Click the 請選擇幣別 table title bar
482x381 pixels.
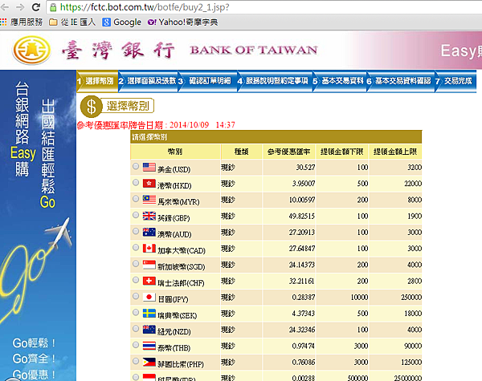click(x=276, y=137)
